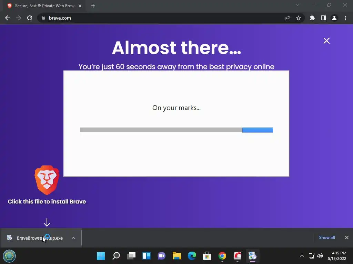Open volume control tray icon
The width and height of the screenshot is (353, 264).
[x=320, y=256]
